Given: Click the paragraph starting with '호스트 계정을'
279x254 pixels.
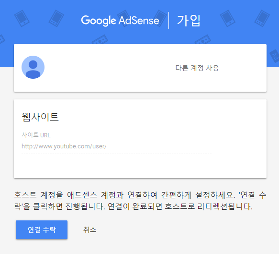Looking at the screenshot, I should coord(140,201).
